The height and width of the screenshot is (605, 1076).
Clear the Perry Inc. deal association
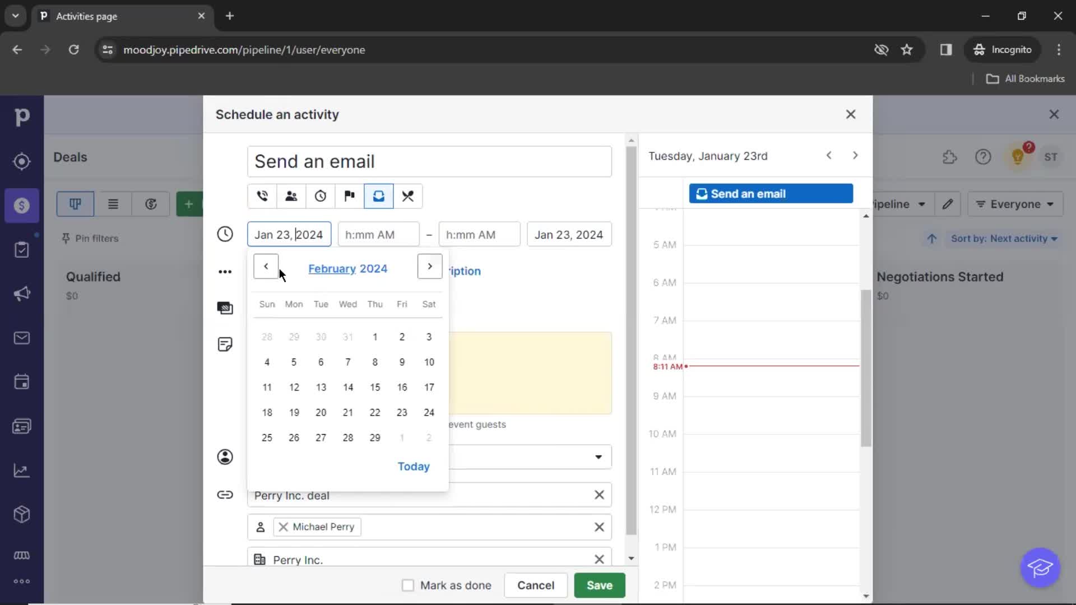point(598,495)
